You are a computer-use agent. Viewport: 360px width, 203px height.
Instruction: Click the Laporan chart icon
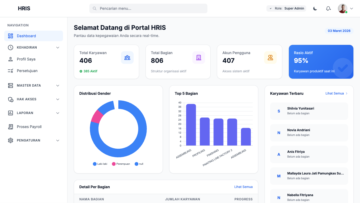(x=11, y=113)
